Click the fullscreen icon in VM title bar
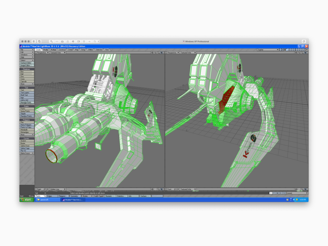328x246 pixels. pos(304,41)
